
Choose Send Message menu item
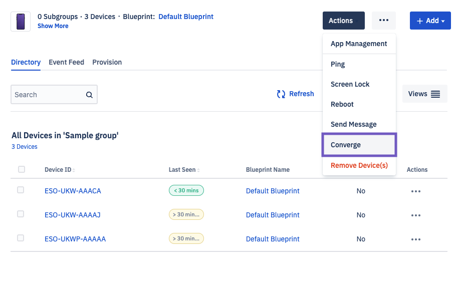coord(359,124)
